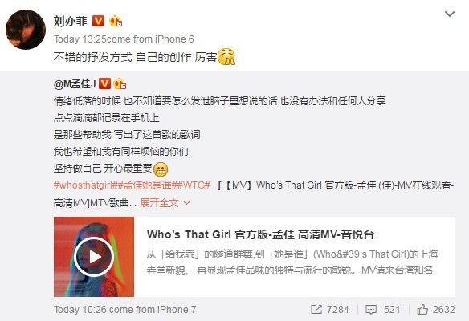Click 刘亦菲's orange verified V badge
The width and height of the screenshot is (469, 321).
(x=98, y=21)
